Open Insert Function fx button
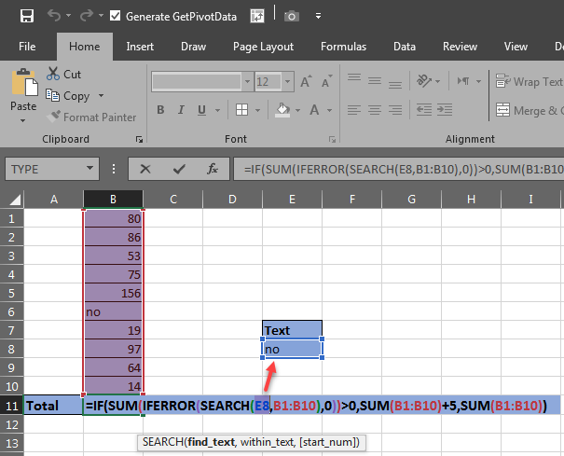The image size is (564, 456). tap(213, 169)
